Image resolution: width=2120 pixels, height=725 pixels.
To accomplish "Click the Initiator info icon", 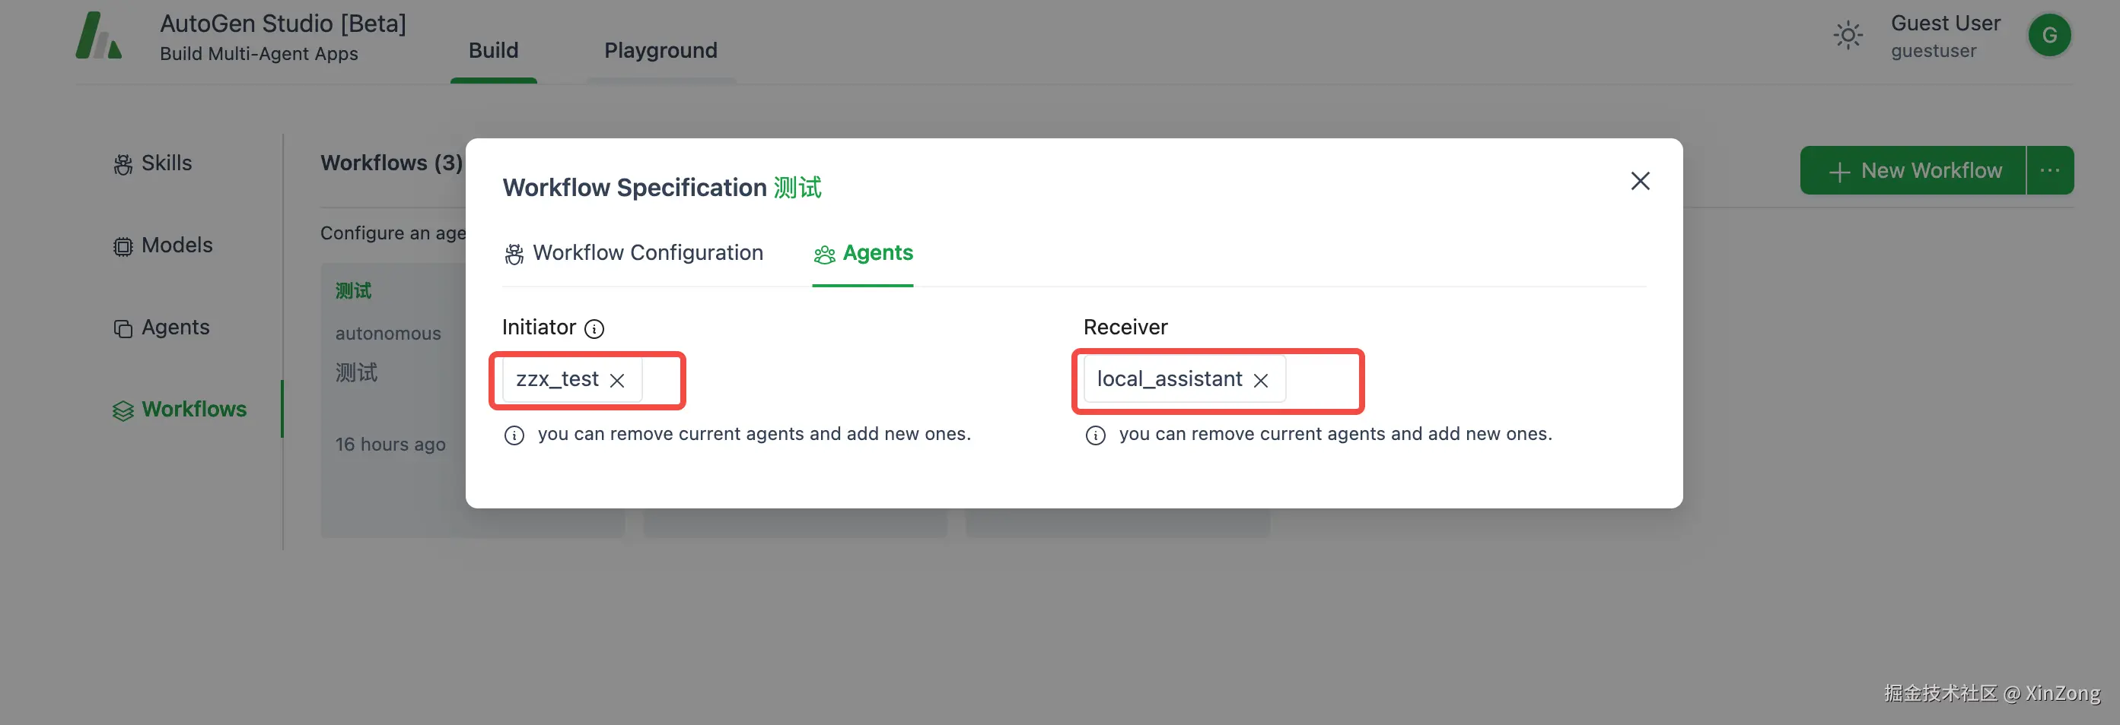I will point(594,329).
